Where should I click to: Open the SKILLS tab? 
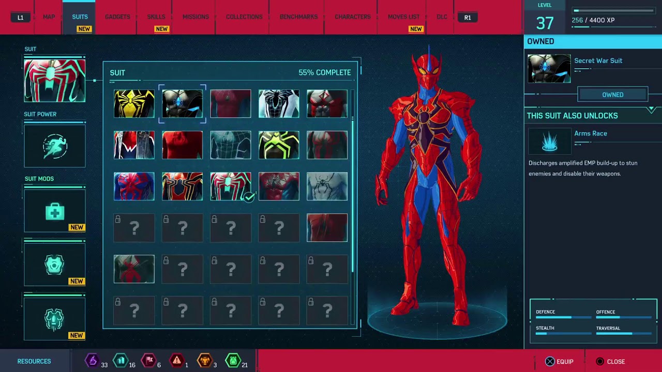156,17
